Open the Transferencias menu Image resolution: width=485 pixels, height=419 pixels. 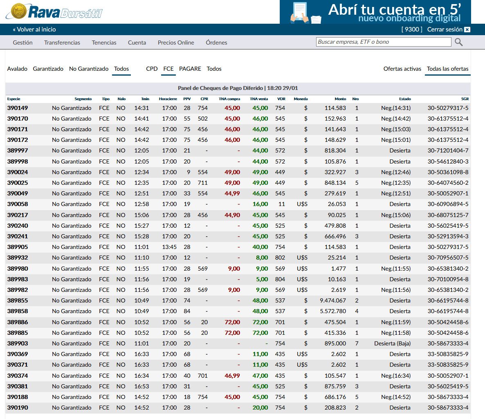[x=62, y=43]
